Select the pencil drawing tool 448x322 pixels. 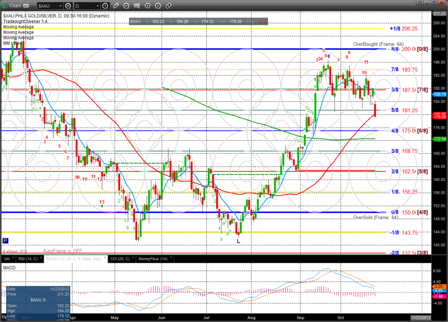pos(115,5)
